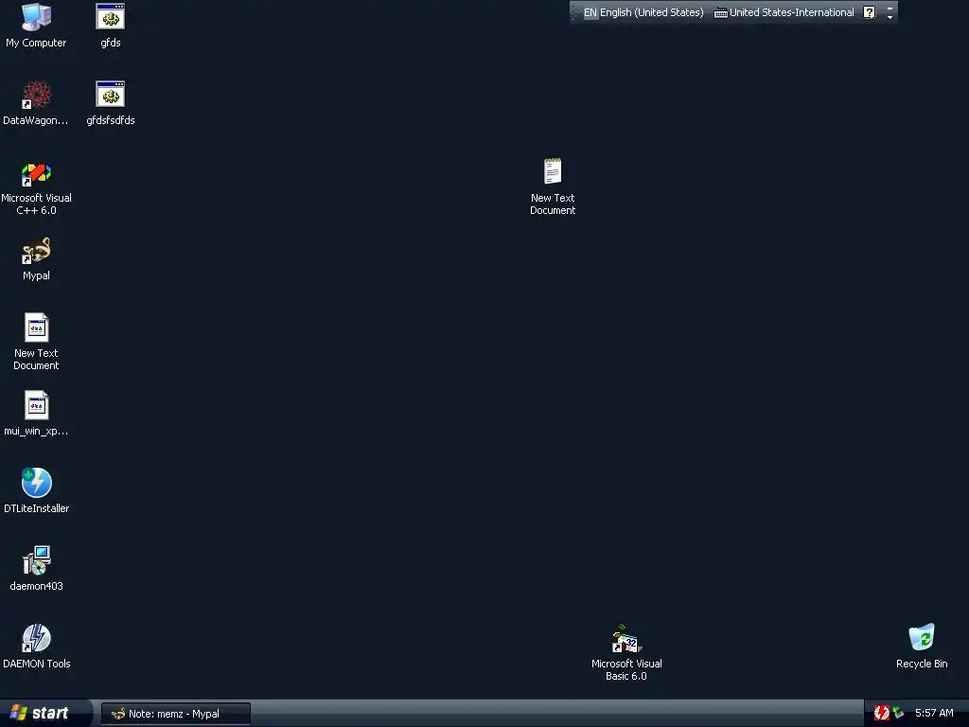The image size is (969, 727).
Task: Click the red tray icon in system tray
Action: (881, 713)
